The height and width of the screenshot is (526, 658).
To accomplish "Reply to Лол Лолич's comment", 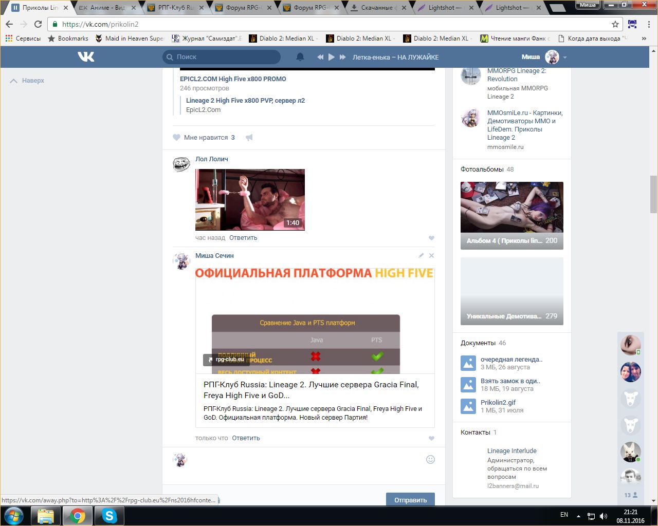I will [x=243, y=238].
